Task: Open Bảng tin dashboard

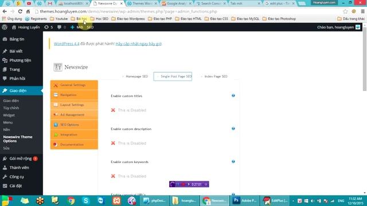Action: [x=21, y=39]
